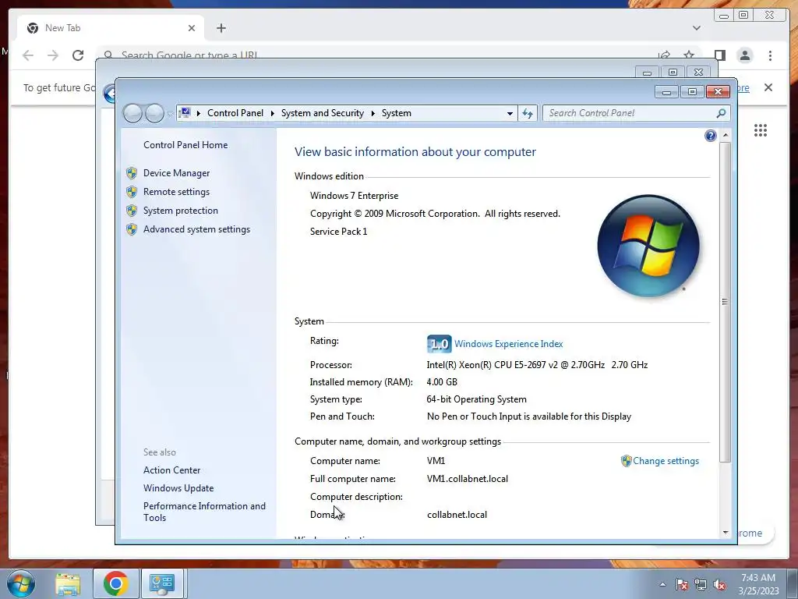Open Remote settings link
Screen dimensions: 798x599
(x=176, y=192)
